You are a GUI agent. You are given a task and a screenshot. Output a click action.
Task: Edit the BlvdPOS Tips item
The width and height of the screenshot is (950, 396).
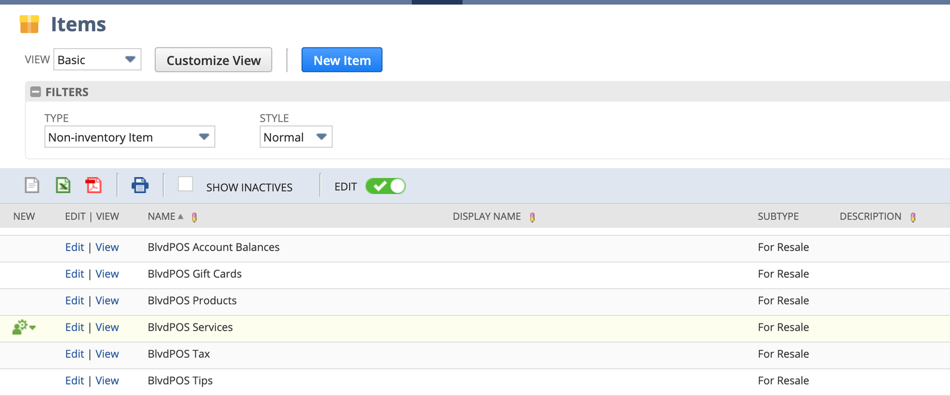click(75, 381)
